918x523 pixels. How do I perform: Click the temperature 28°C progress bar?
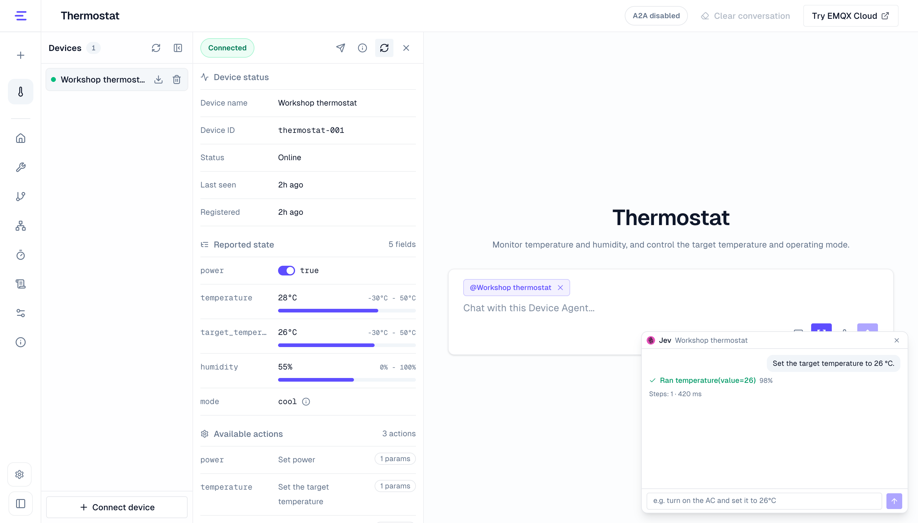click(x=347, y=311)
